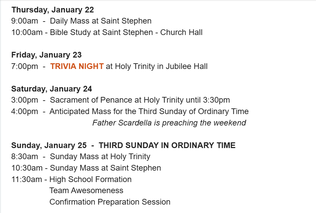This screenshot has width=316, height=213.
Task: Click the THIRD SUNDAY IN ORDINARY TIME title
Action: 167,145
